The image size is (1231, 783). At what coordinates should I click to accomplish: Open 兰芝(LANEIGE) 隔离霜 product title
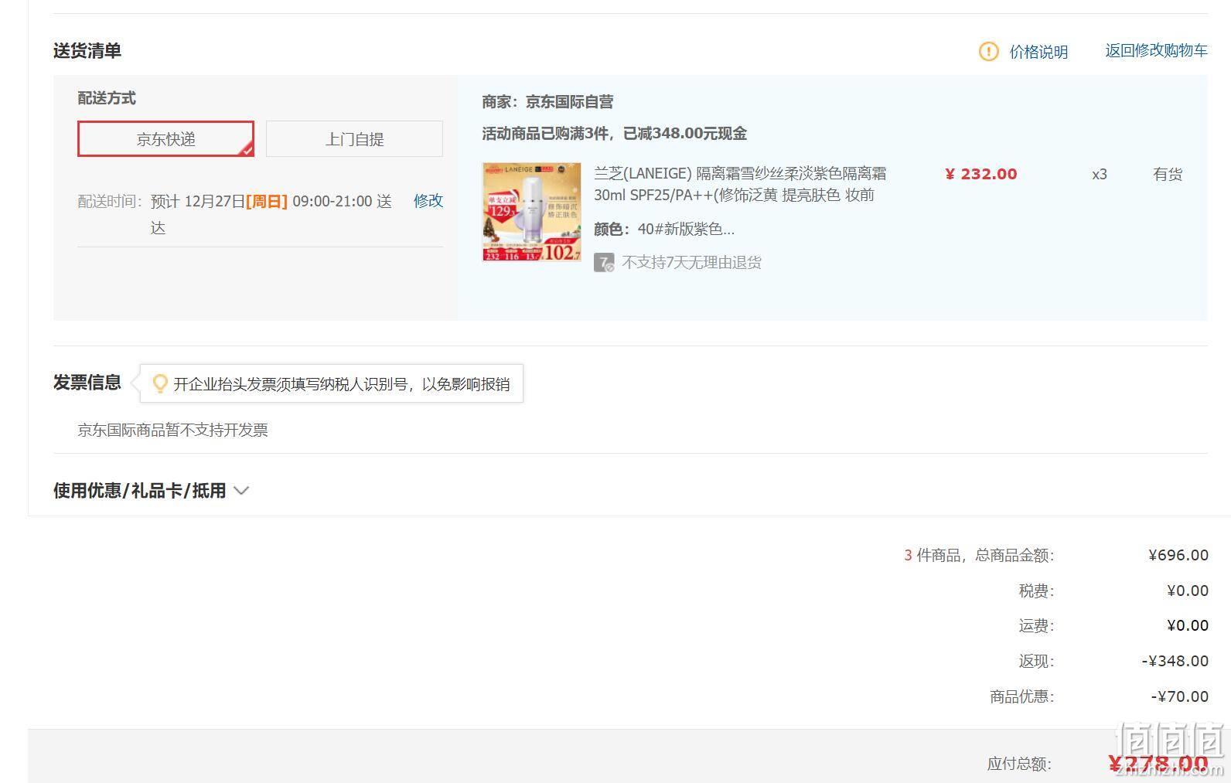pos(740,184)
